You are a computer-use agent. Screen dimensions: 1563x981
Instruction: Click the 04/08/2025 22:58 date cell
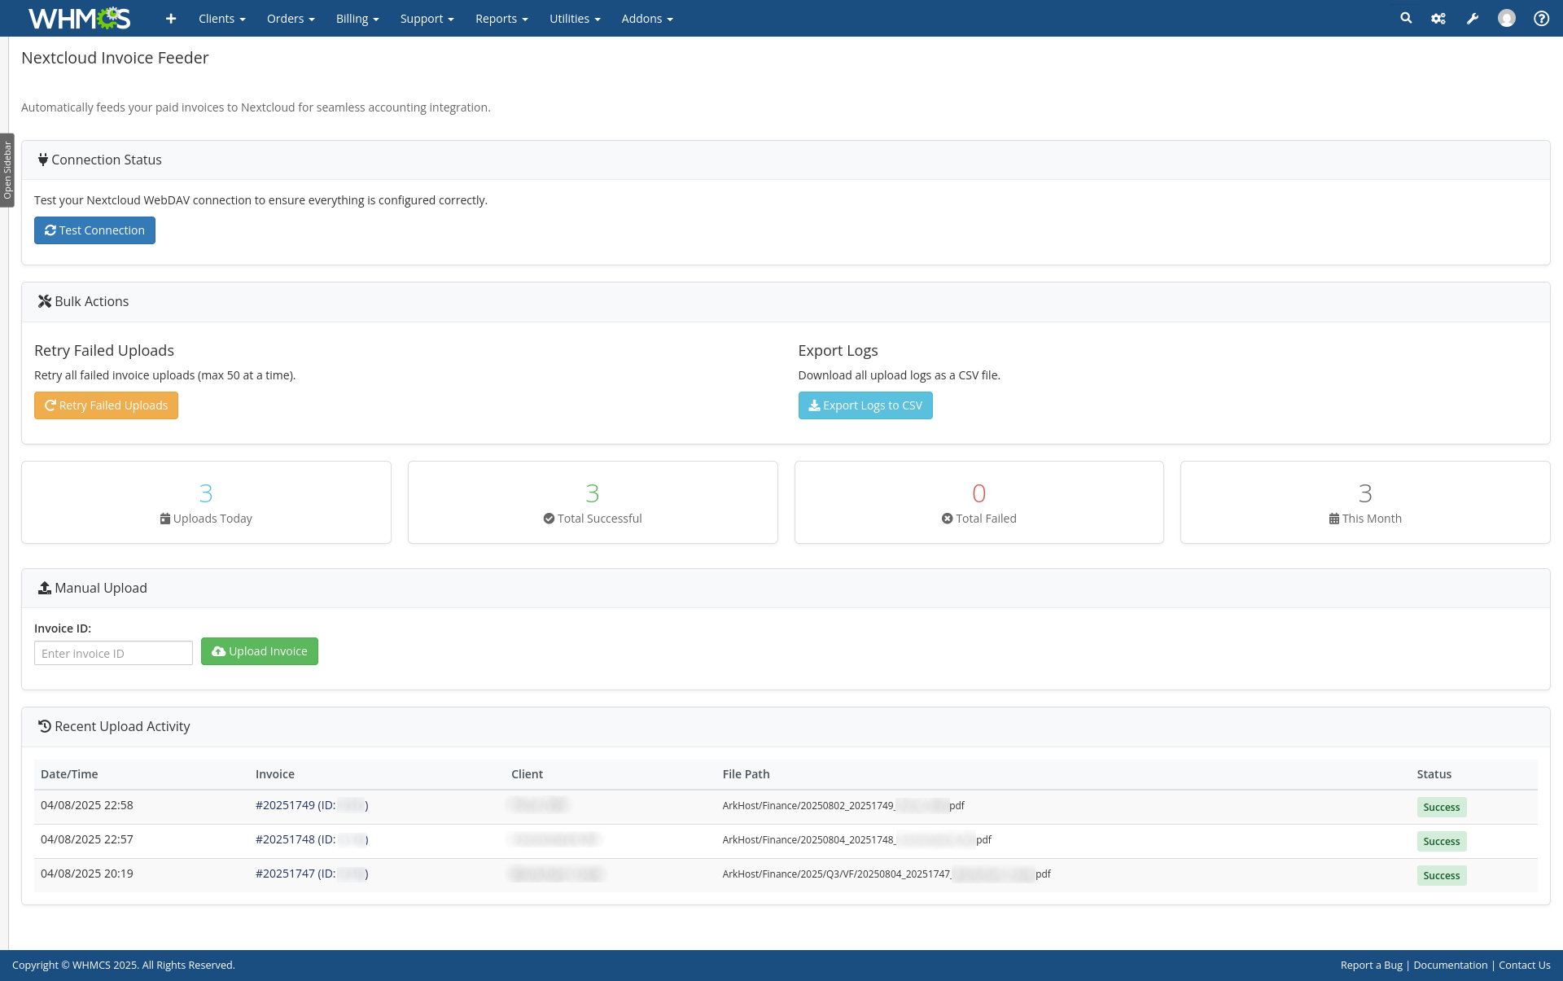click(87, 805)
